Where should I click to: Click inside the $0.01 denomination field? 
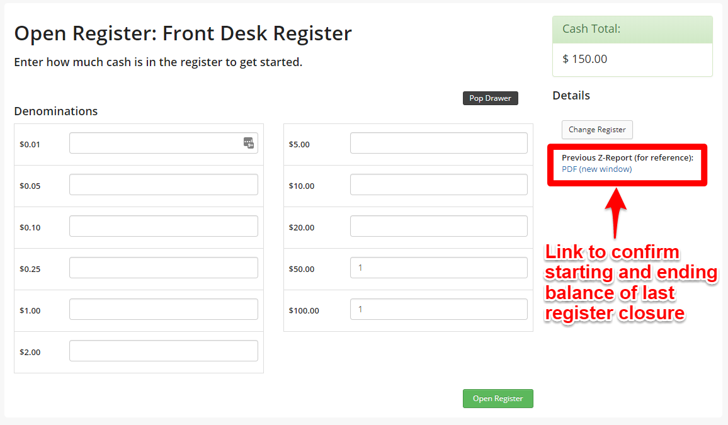pos(157,143)
